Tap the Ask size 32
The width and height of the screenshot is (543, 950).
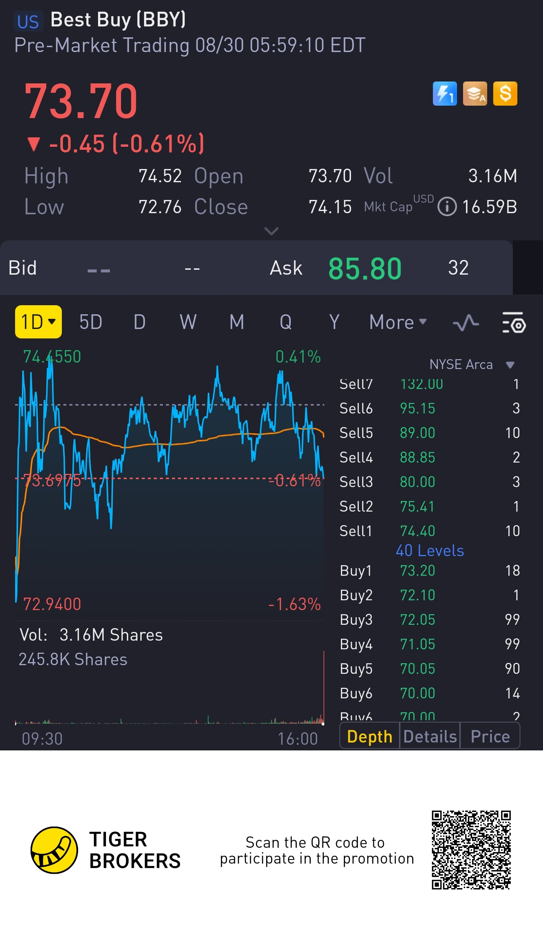[459, 268]
